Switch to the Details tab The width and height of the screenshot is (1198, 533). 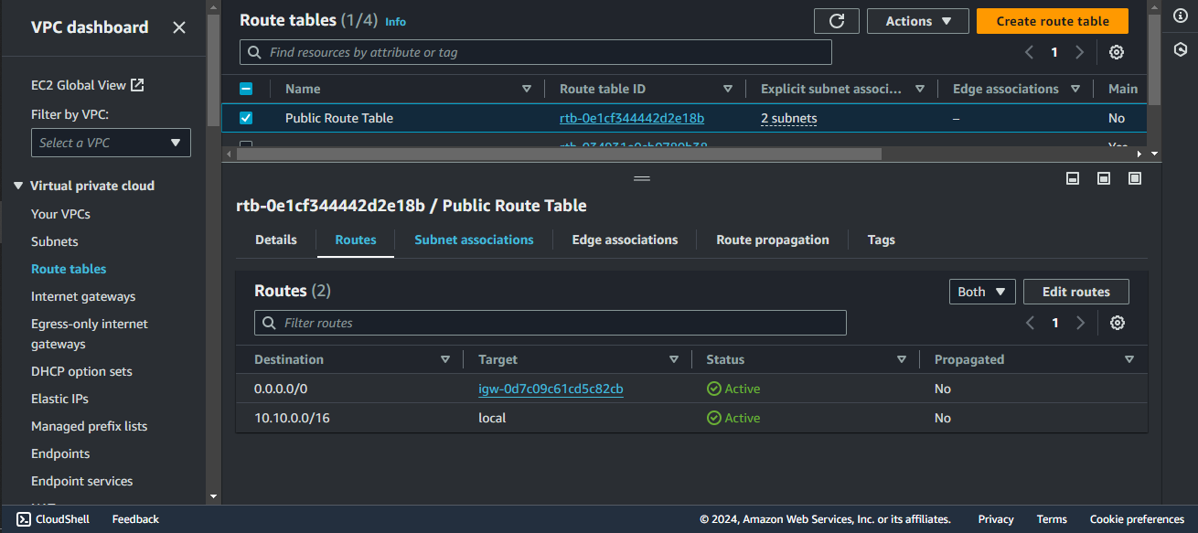click(x=276, y=240)
